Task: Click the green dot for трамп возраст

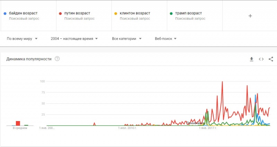Action: [x=171, y=13]
